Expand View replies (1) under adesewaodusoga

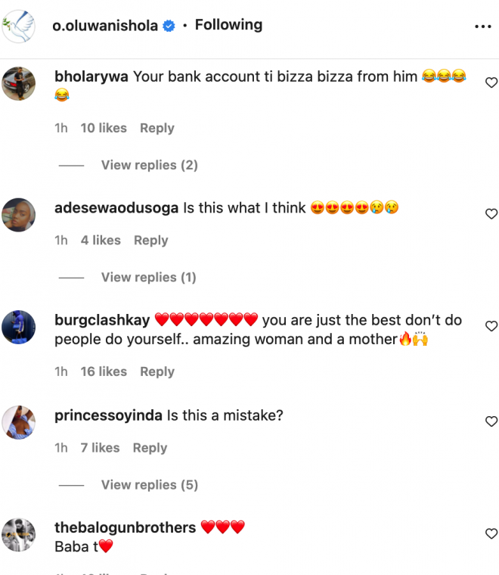148,277
